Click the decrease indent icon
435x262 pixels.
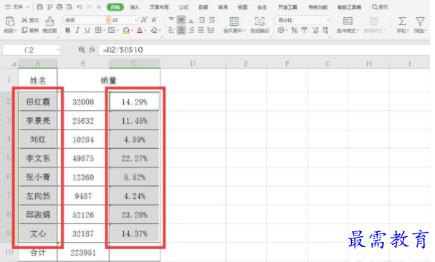[x=202, y=19]
